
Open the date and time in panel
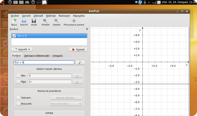tap(183, 2)
